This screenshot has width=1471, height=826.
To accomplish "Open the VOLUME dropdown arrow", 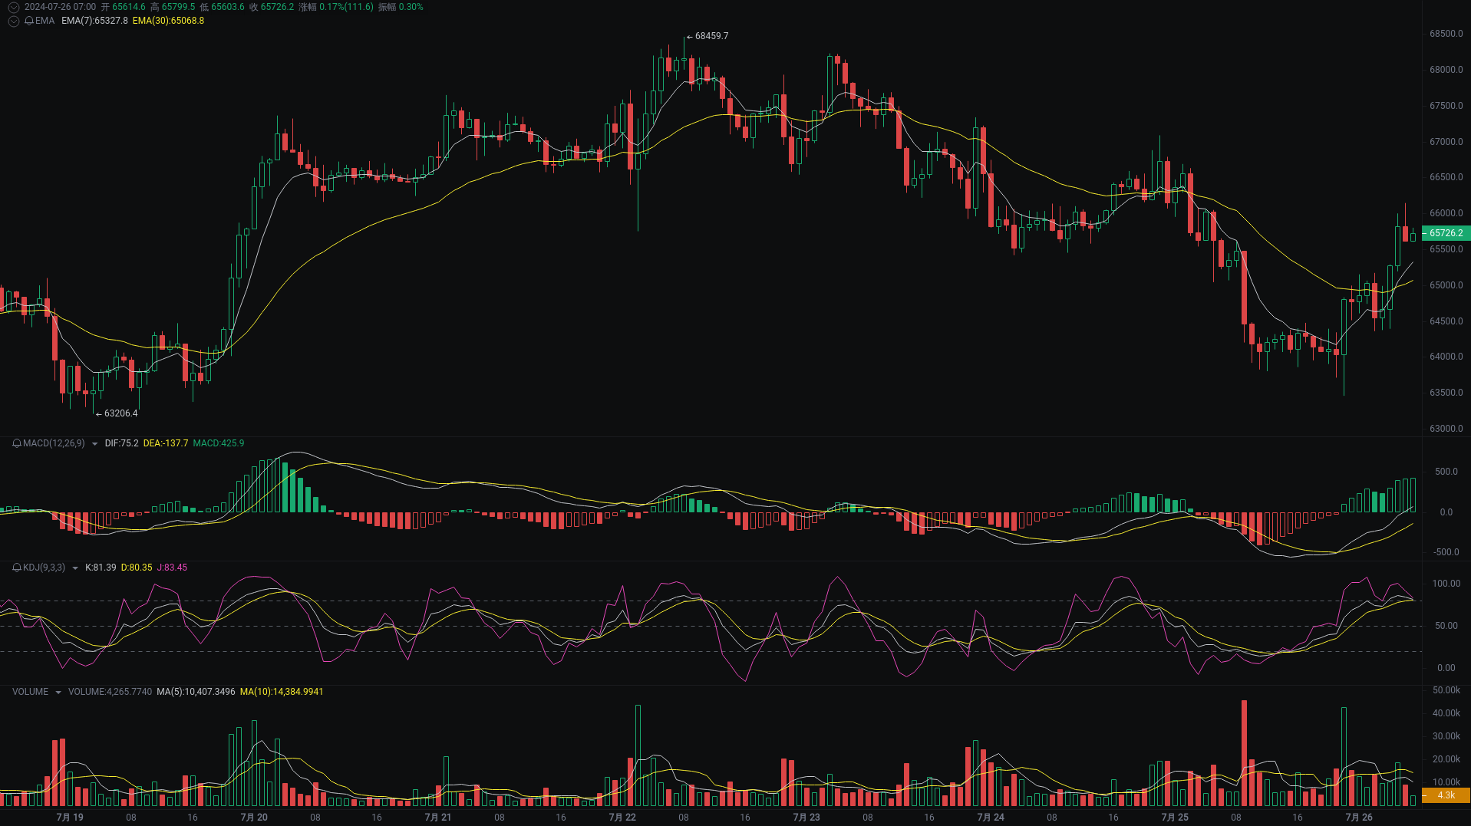I will click(x=58, y=691).
